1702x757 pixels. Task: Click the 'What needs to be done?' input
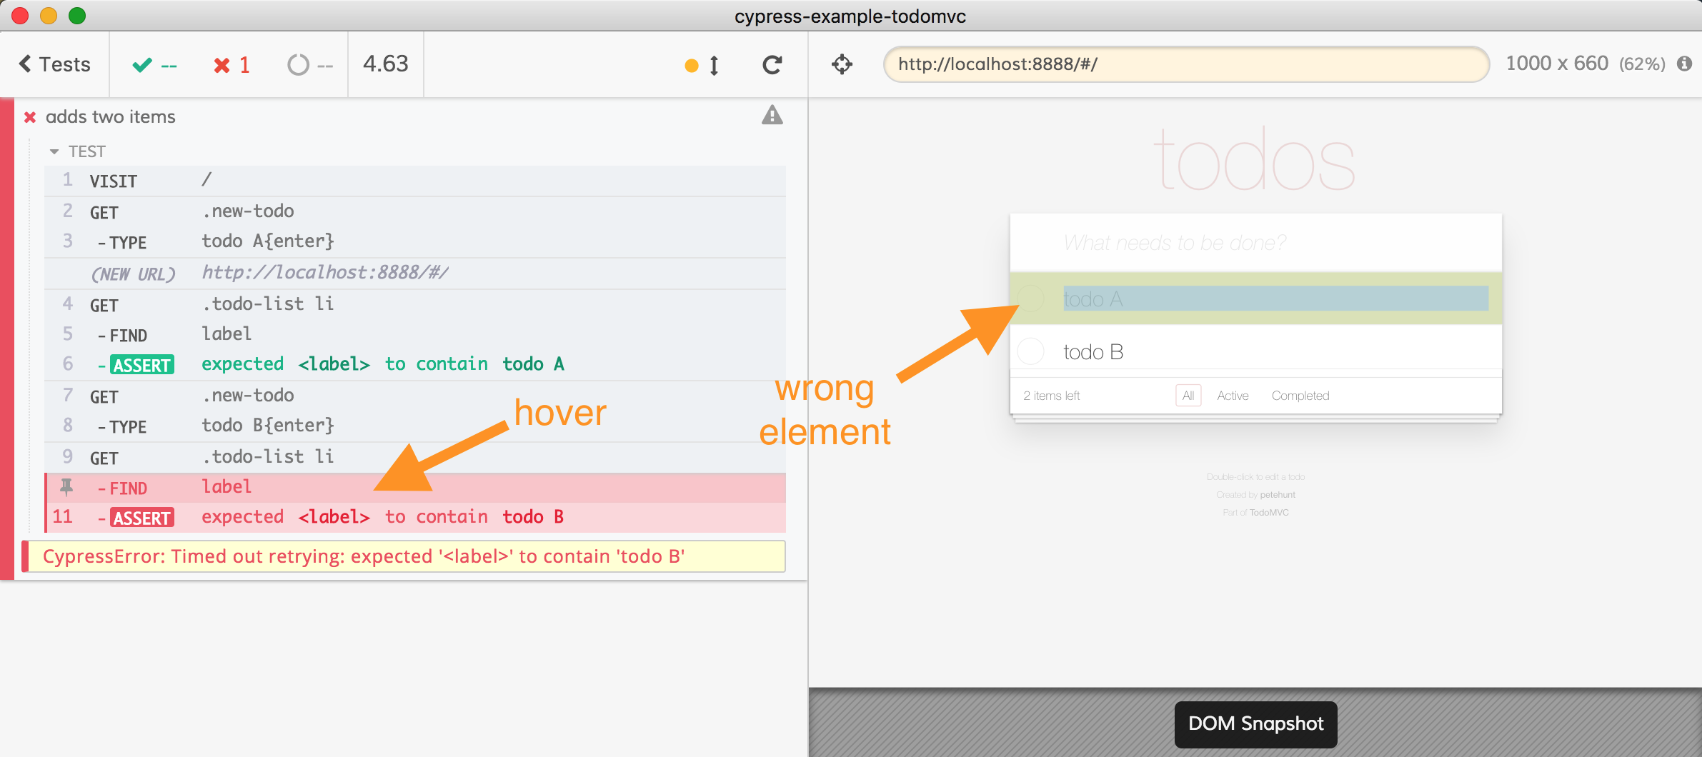tap(1255, 243)
